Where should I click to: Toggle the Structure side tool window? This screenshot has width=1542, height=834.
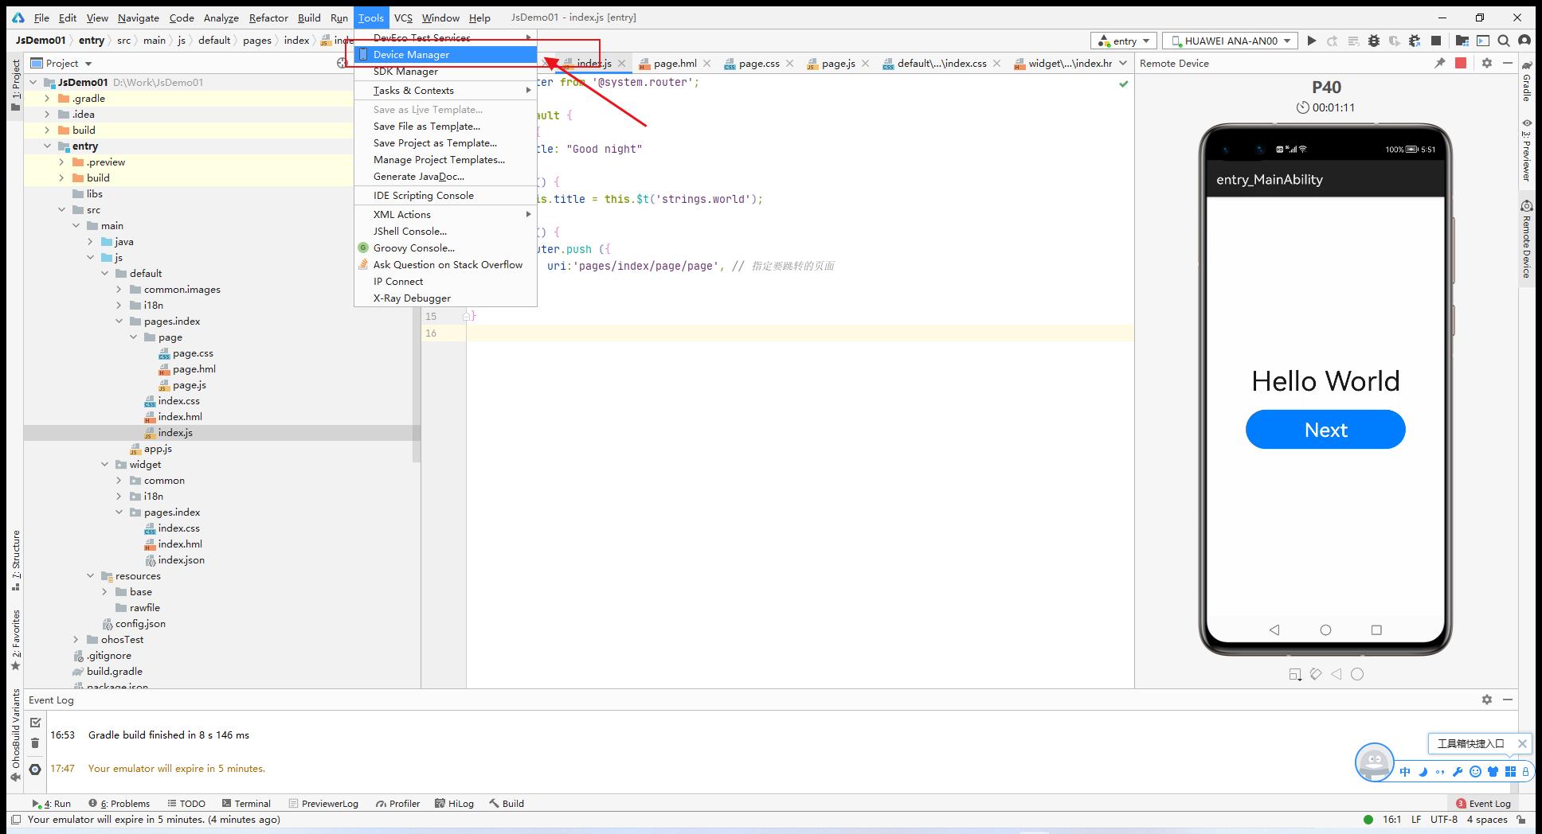coord(15,561)
